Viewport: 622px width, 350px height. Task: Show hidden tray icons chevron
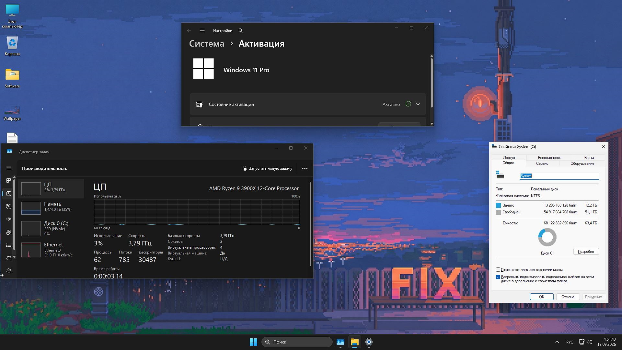point(557,342)
